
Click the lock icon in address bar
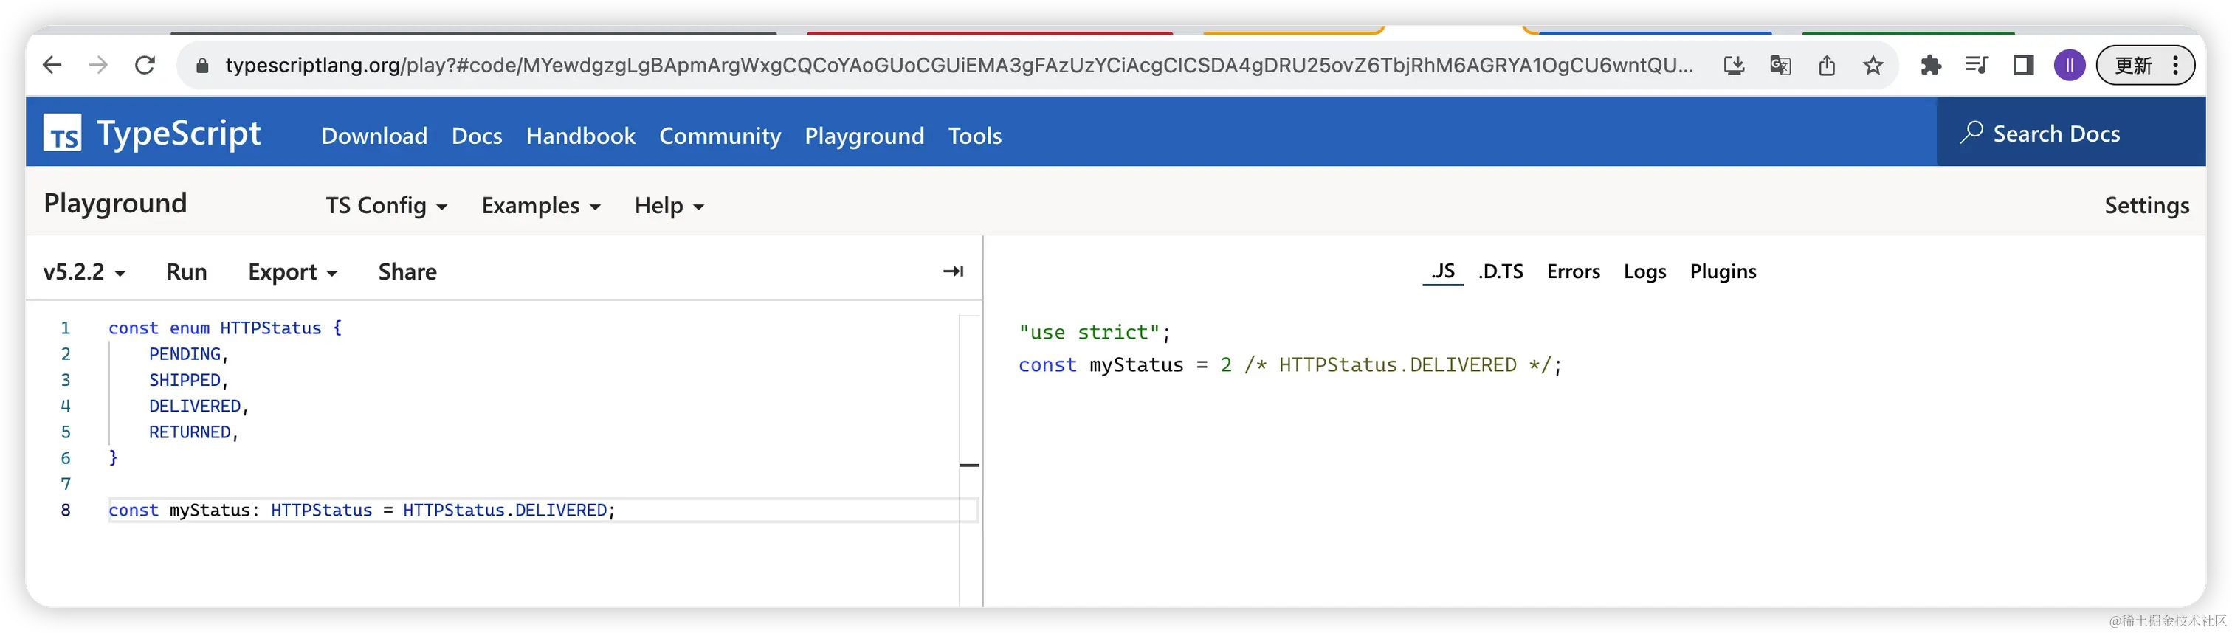(x=202, y=66)
